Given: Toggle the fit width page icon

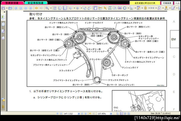Looking at the screenshot, I should coord(65,8).
